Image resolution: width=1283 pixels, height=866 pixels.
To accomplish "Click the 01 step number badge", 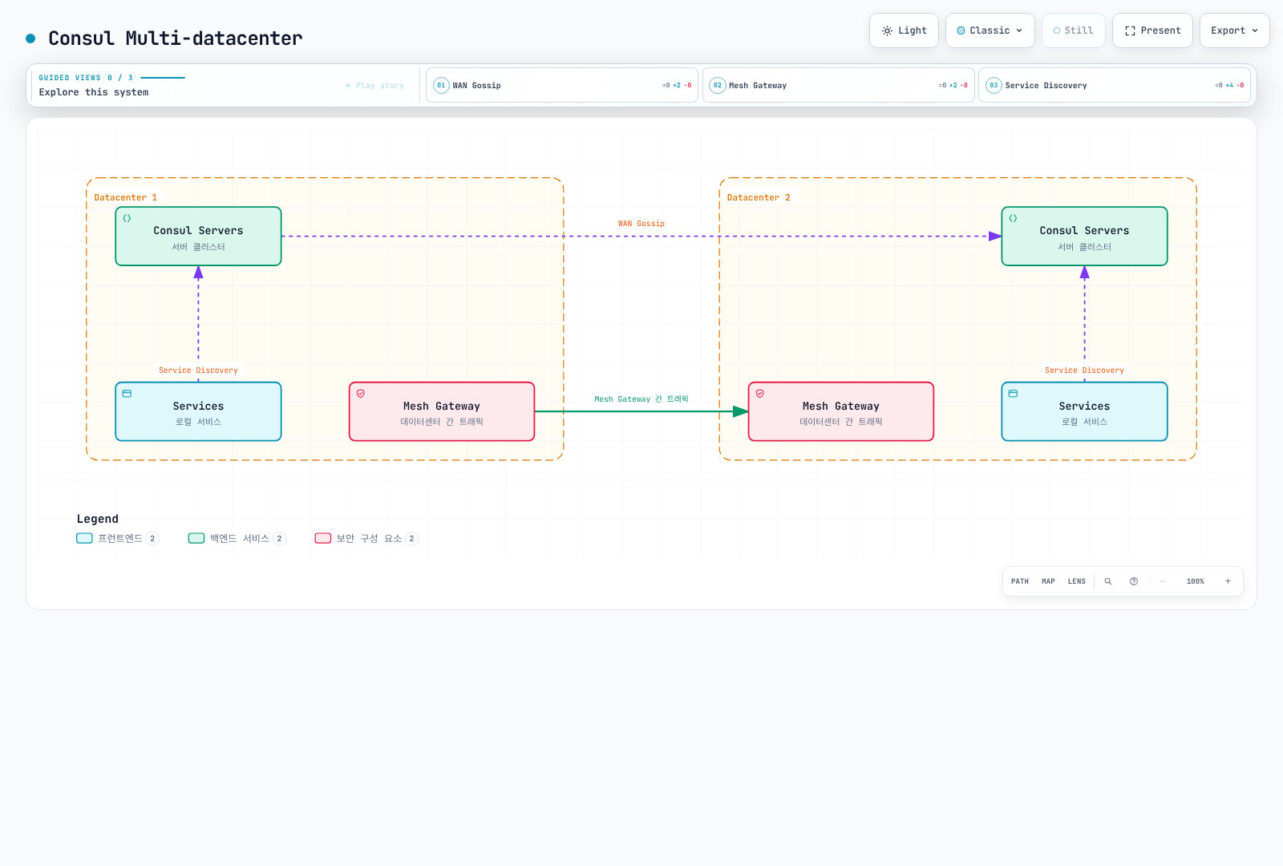I will pos(441,85).
